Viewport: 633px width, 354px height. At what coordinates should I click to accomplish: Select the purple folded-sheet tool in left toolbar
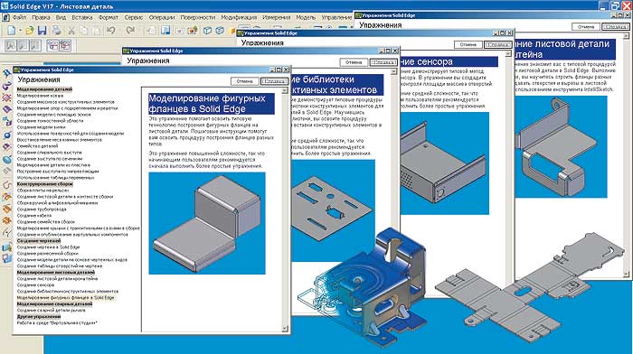7,109
